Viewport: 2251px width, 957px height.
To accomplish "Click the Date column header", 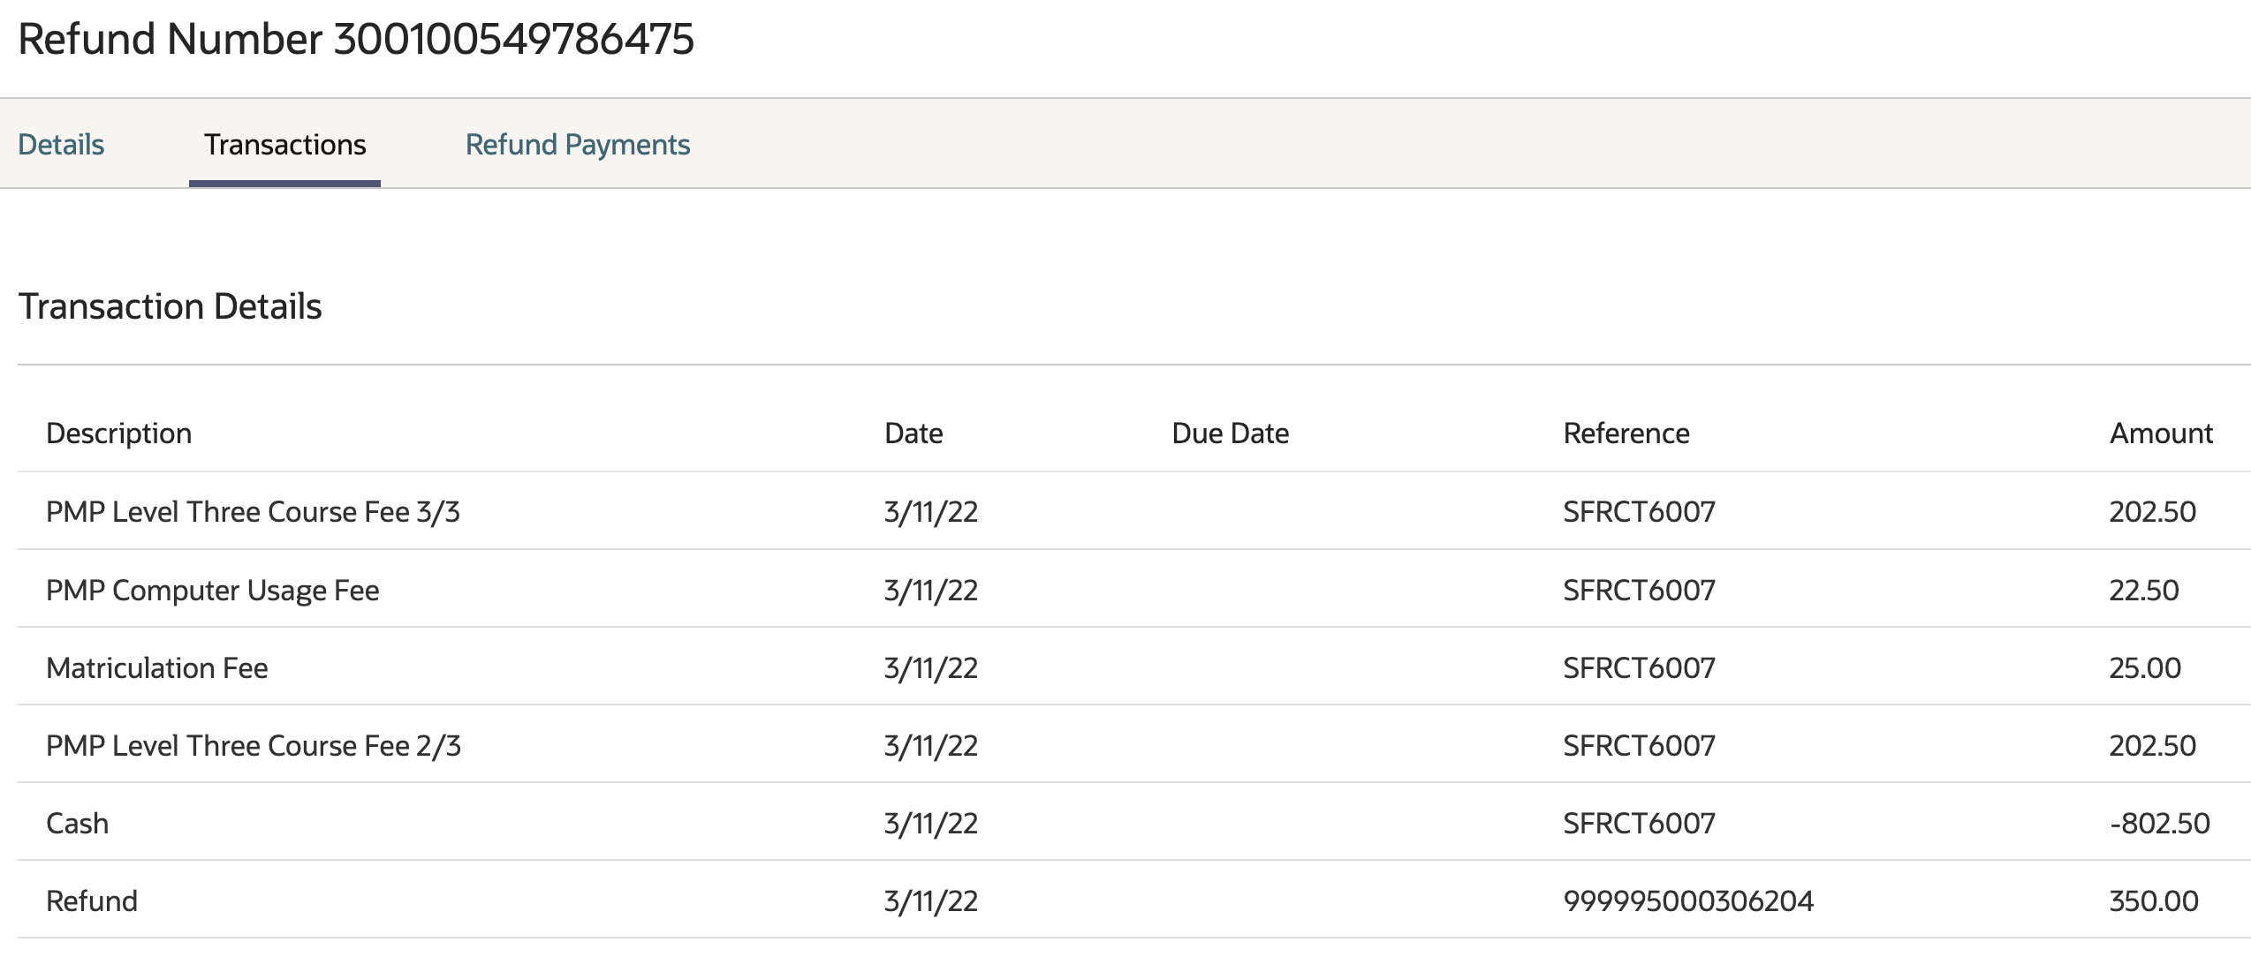I will click(x=913, y=433).
